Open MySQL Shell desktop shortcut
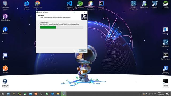This screenshot has height=96, width=171. coord(166,43)
